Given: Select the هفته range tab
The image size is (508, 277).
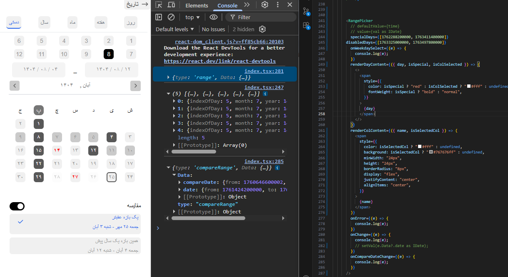Looking at the screenshot, I should tap(101, 22).
